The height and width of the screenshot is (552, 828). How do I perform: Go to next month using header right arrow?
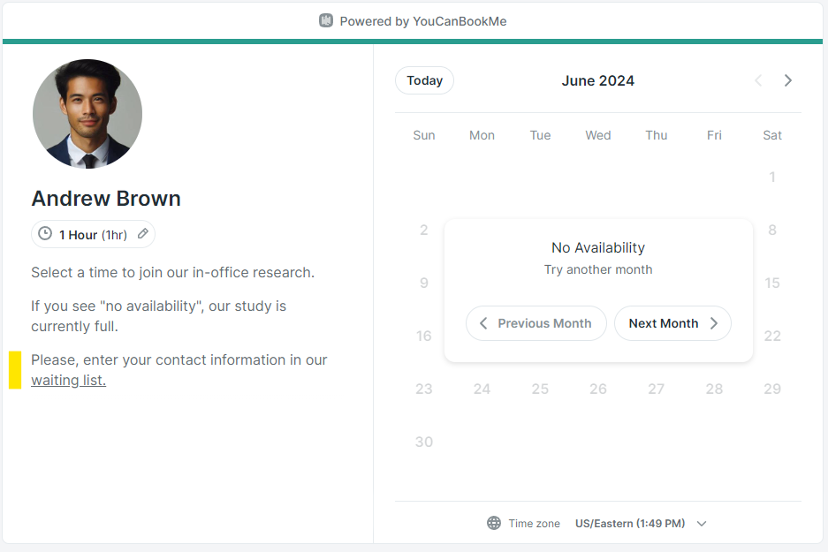tap(788, 80)
